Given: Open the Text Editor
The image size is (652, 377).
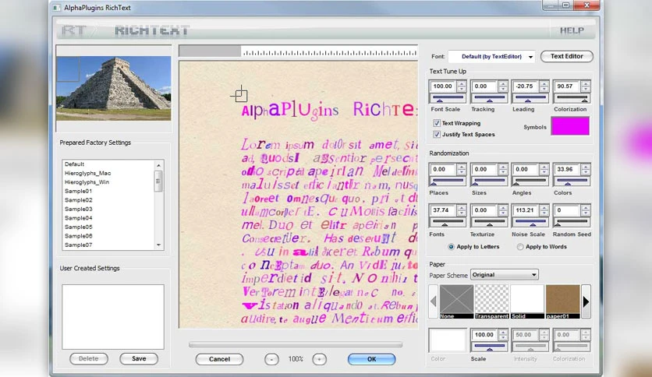Looking at the screenshot, I should pos(567,56).
